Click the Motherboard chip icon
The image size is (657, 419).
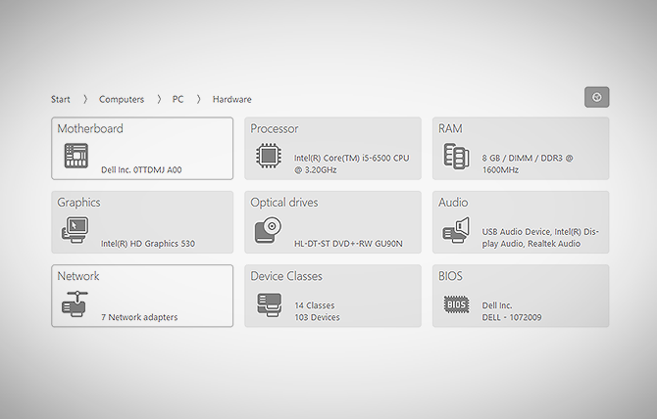coord(76,156)
